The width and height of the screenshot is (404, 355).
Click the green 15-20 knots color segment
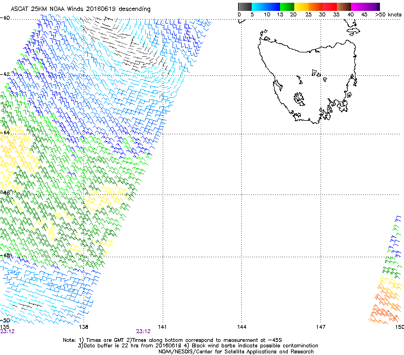pos(287,7)
